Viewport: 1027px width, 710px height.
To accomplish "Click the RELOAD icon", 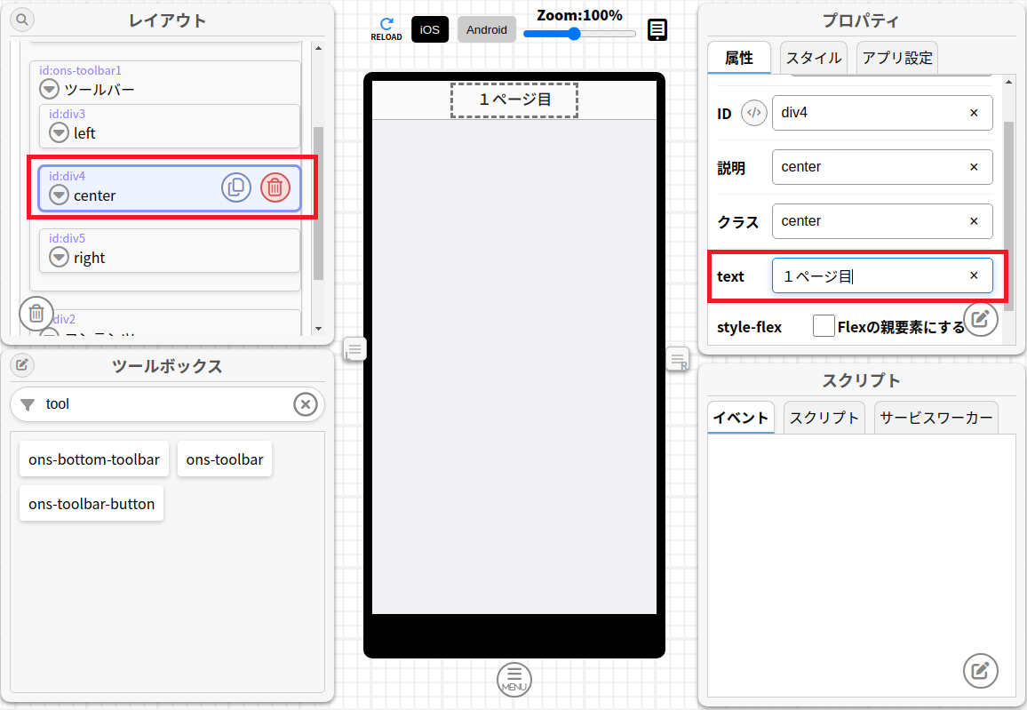I will click(x=386, y=28).
